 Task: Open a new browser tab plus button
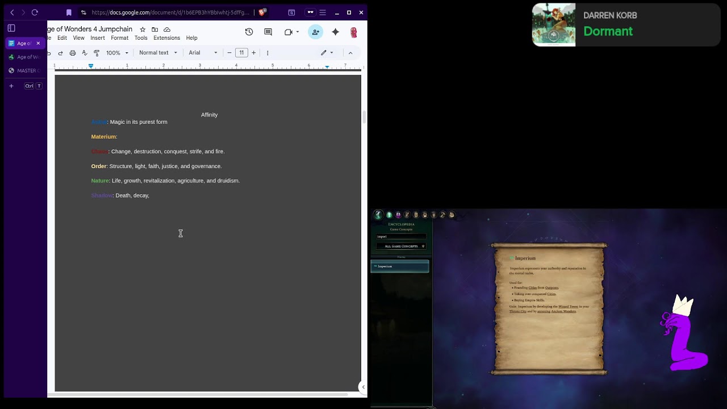11,86
